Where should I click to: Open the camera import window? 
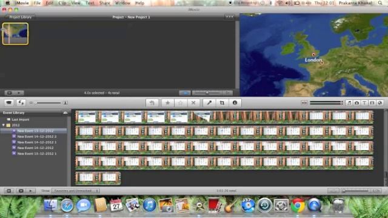(9, 103)
